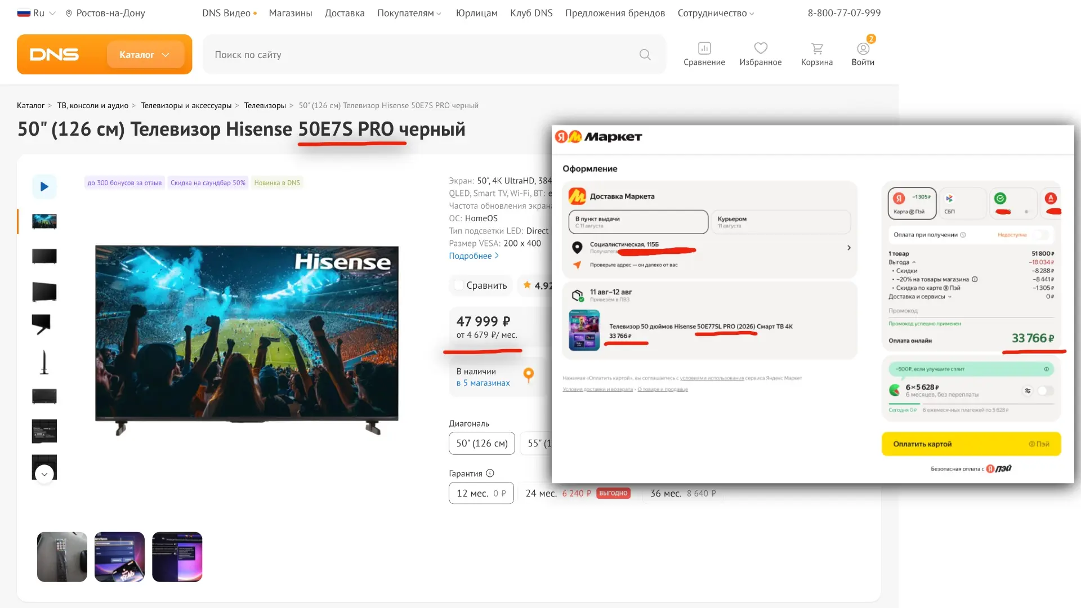Click the orange map pin icon
This screenshot has width=1081, height=608.
coord(528,375)
